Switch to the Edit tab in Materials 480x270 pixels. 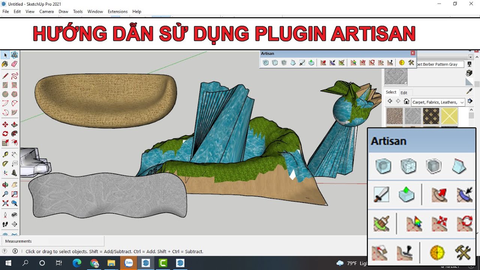point(404,93)
